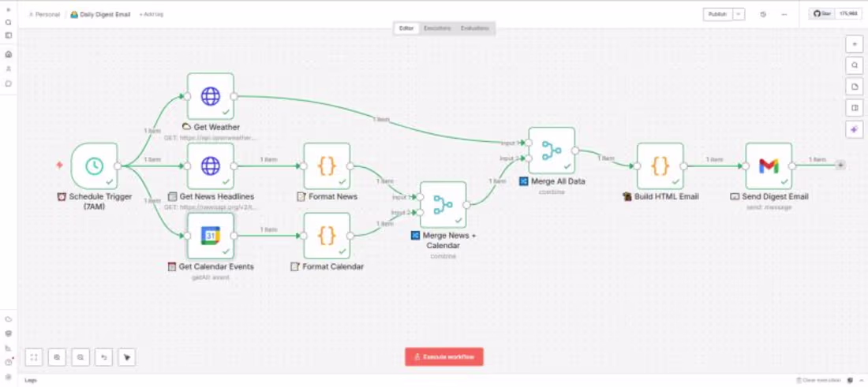Switch to the Evaluations tab
This screenshot has height=387, width=868.
[x=475, y=28]
